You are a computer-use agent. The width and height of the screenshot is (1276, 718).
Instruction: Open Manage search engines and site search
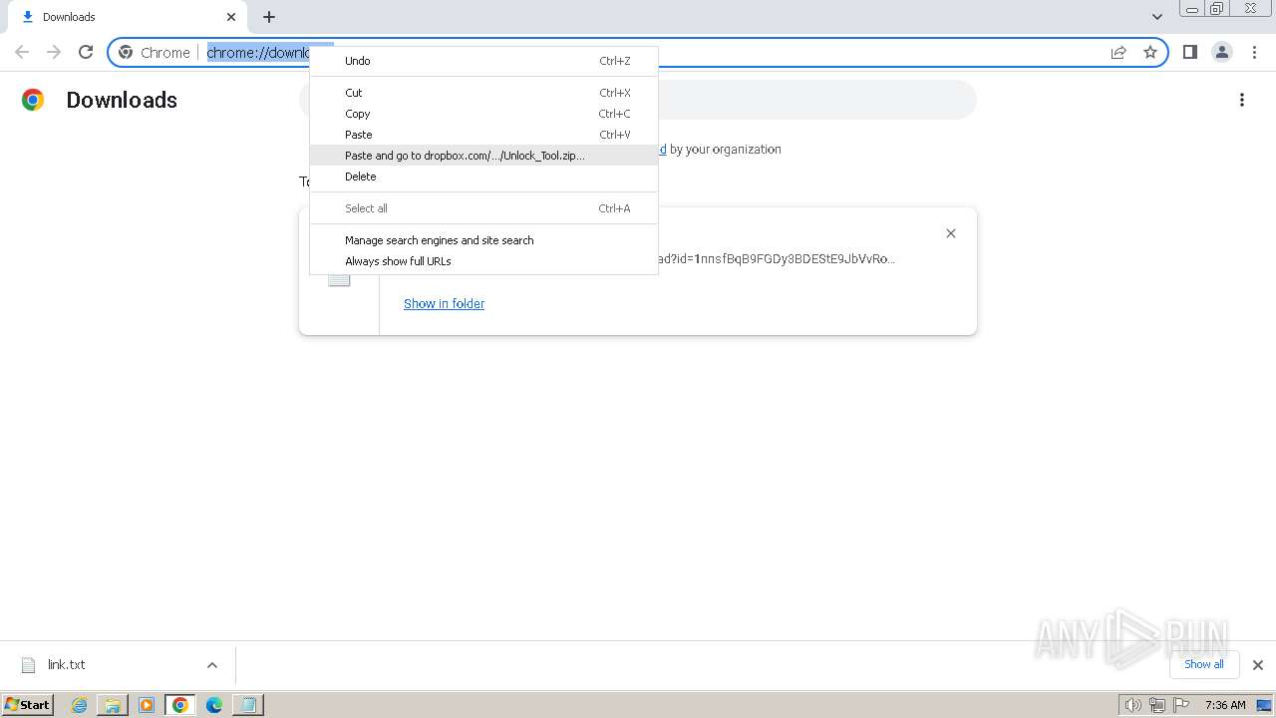tap(483, 240)
